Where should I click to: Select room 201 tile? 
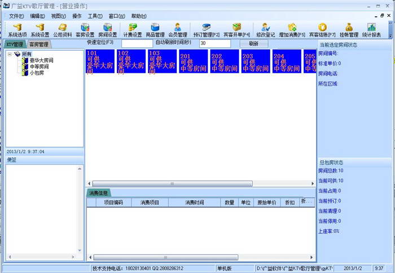coord(194,61)
